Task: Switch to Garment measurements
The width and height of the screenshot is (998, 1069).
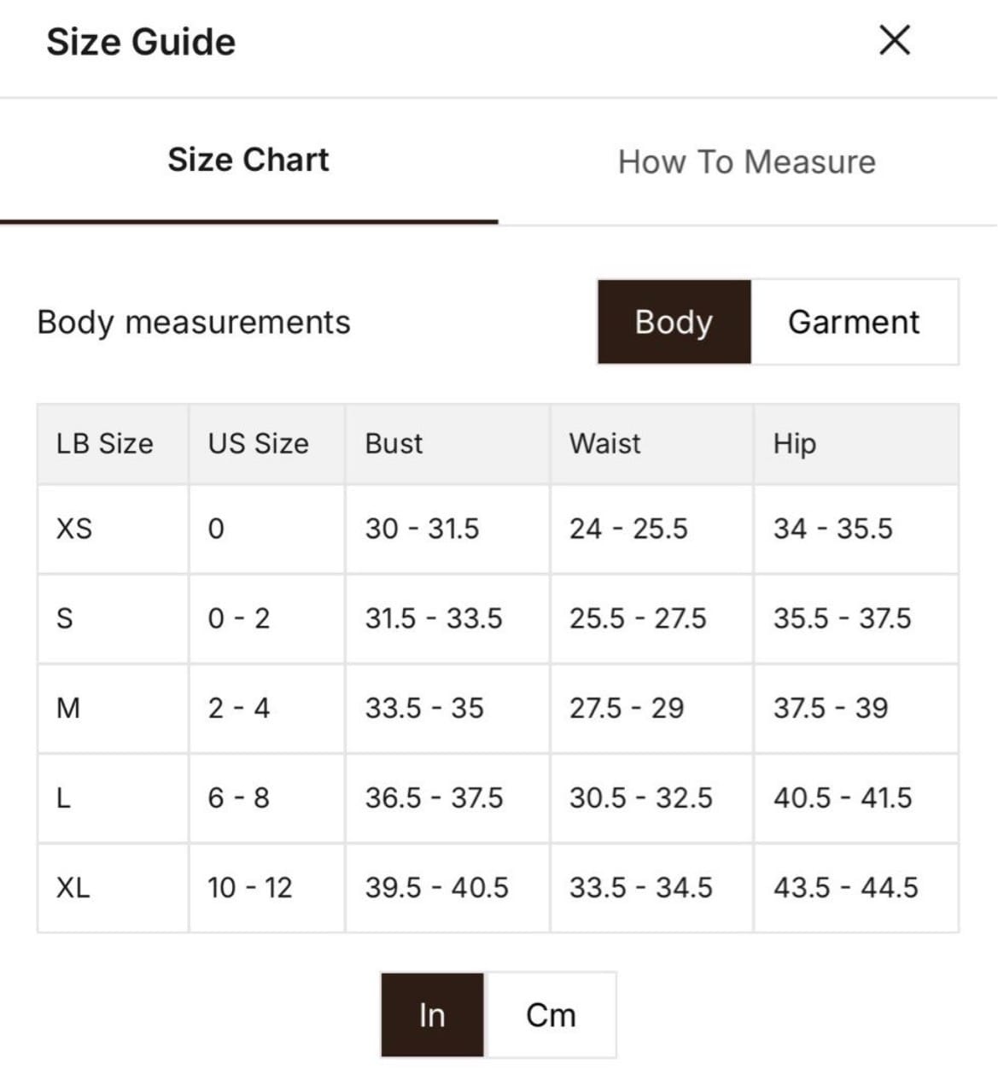Action: pos(854,322)
